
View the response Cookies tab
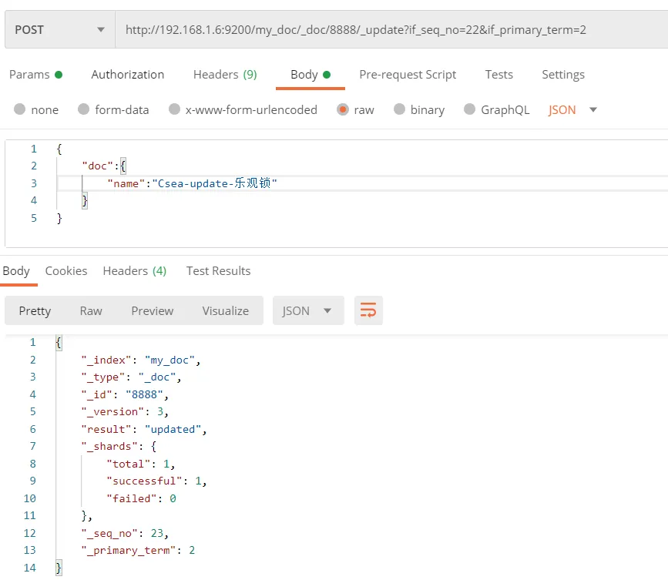coord(66,271)
